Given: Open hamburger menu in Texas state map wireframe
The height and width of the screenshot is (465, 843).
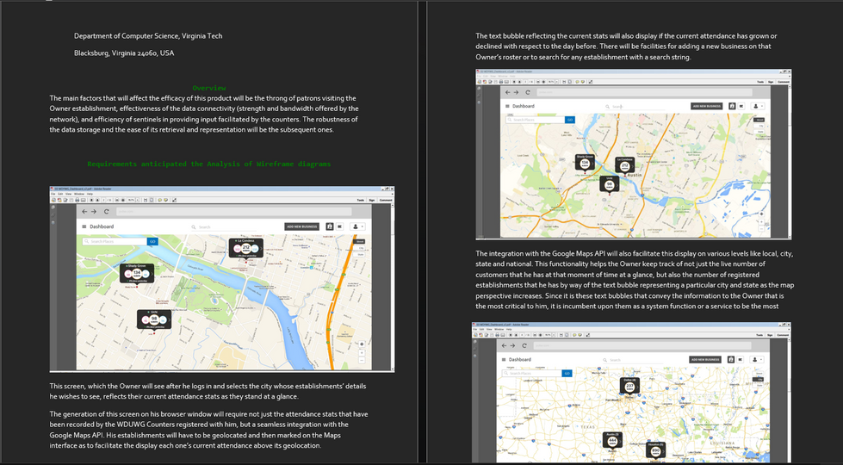Looking at the screenshot, I should click(x=504, y=360).
